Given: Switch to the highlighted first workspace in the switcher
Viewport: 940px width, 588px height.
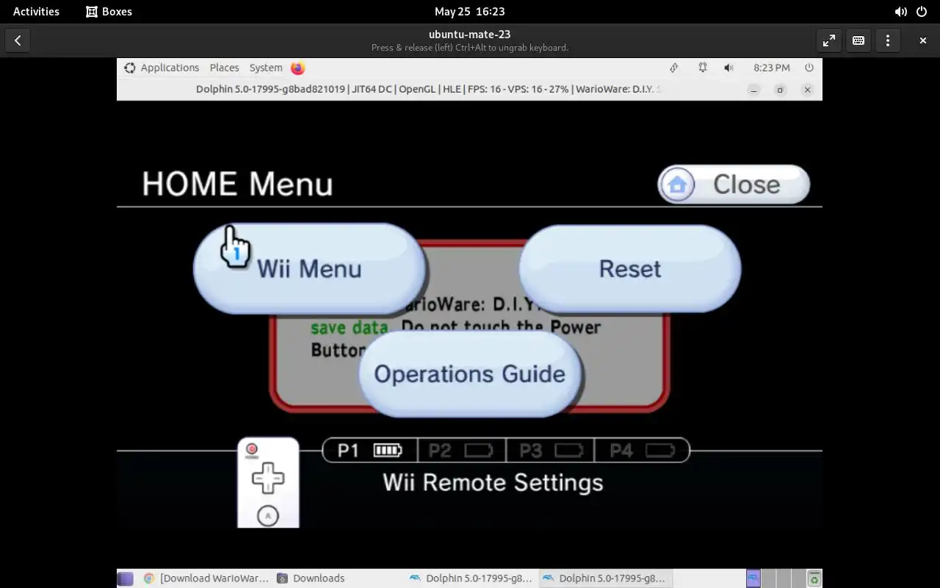Looking at the screenshot, I should [x=753, y=578].
